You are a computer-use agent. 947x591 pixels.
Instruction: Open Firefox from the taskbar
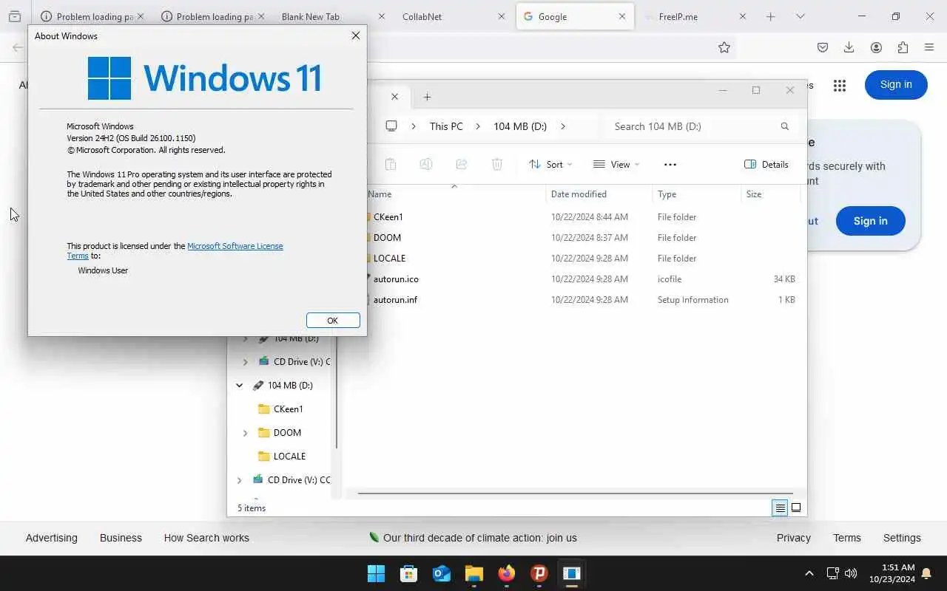507,573
